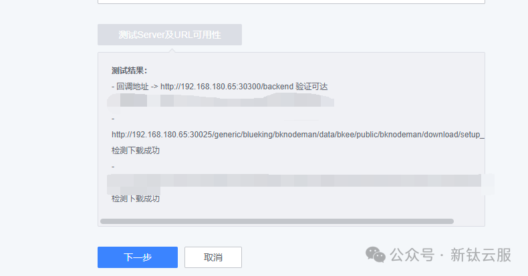Click the long blurred URL line
The width and height of the screenshot is (528, 276).
[301, 183]
